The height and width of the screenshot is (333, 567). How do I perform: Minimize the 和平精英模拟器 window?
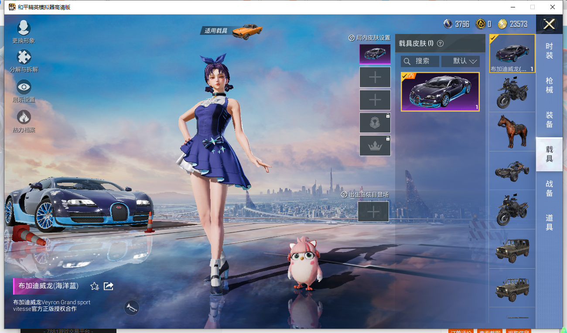pyautogui.click(x=512, y=7)
